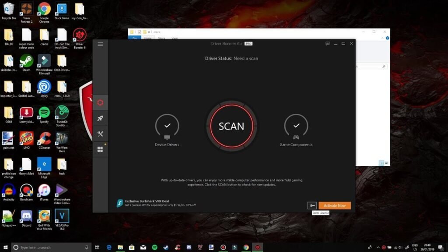Click the Surfshark logo icon
448x252 pixels.
click(x=120, y=203)
